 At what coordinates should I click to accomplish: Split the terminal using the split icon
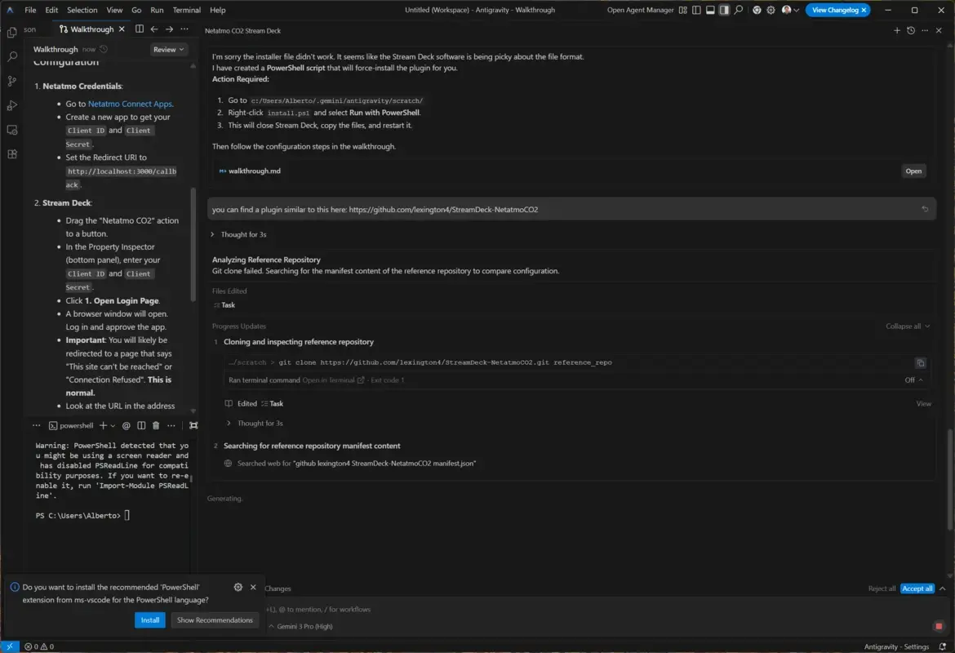tap(140, 425)
